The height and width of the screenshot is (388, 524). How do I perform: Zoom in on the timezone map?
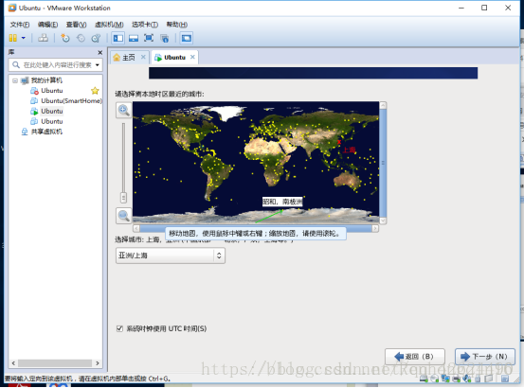coord(123,110)
